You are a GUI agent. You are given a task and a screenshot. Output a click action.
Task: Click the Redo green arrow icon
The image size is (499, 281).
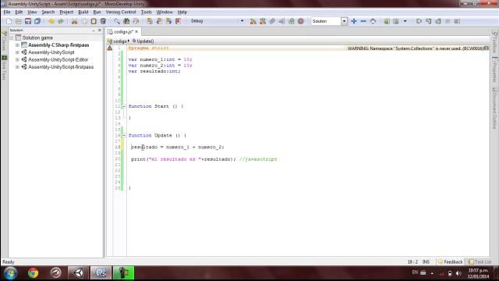(x=61, y=21)
